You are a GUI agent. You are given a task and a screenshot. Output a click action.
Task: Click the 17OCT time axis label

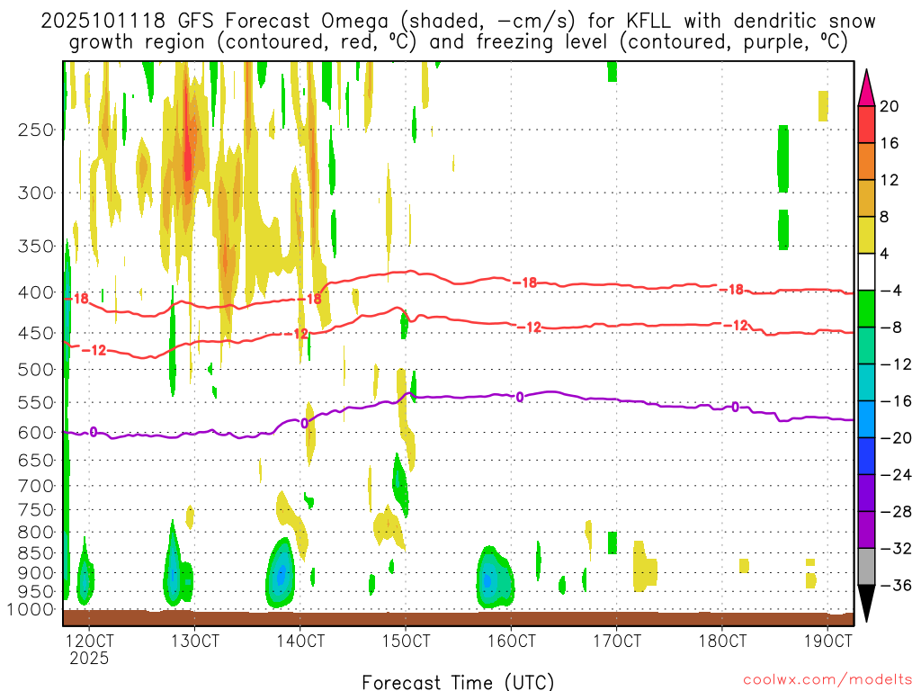pyautogui.click(x=617, y=640)
